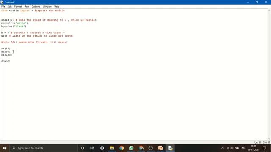Show hidden system tray icons

tap(223, 148)
